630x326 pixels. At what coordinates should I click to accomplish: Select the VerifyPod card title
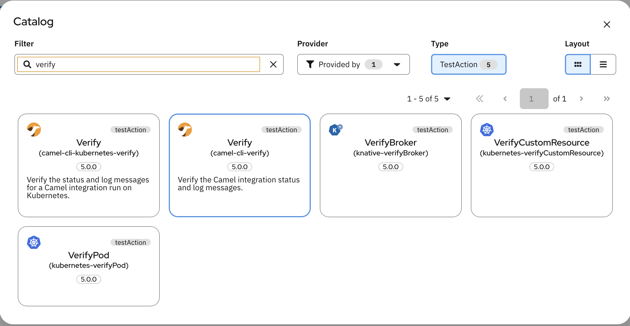coord(89,255)
